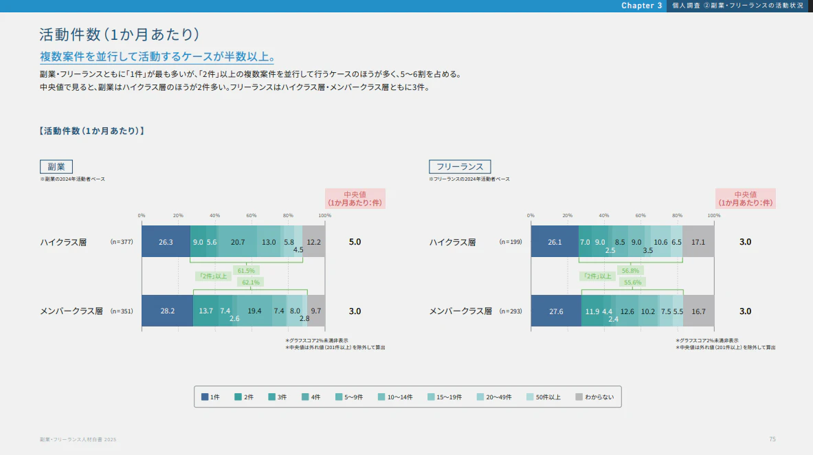The height and width of the screenshot is (455, 813).
Task: Click the 2.8 value label
Action: tap(304, 318)
